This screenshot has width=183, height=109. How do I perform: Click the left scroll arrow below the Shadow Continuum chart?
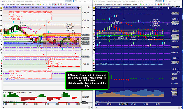[x=4, y=108]
